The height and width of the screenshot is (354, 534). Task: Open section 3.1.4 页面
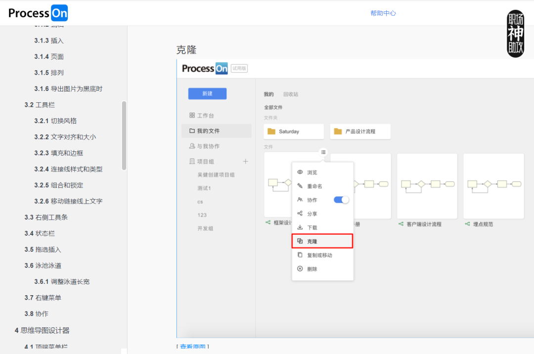48,56
